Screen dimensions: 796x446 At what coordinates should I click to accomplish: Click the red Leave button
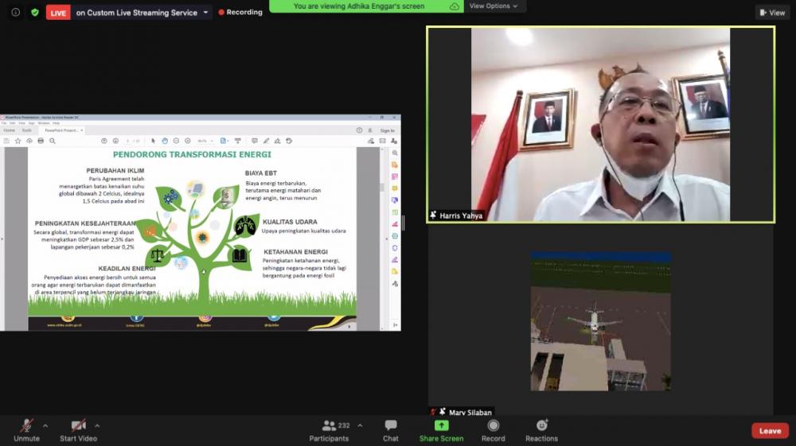tap(770, 431)
